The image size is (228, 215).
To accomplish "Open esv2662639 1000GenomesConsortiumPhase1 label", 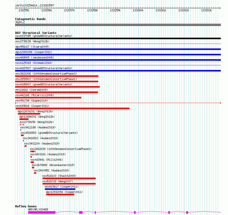I will [x=61, y=149].
